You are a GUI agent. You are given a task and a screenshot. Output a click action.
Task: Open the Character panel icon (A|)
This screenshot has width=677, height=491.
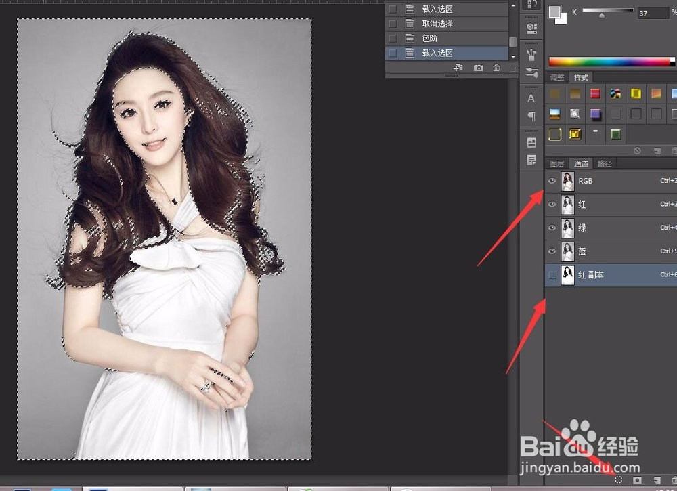(532, 98)
